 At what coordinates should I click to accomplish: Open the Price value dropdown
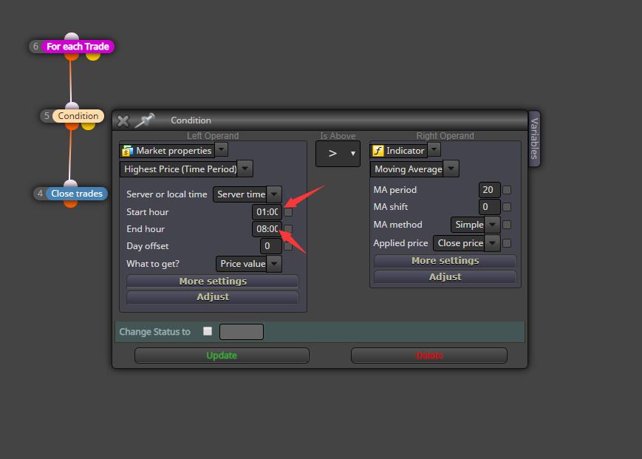click(x=274, y=264)
